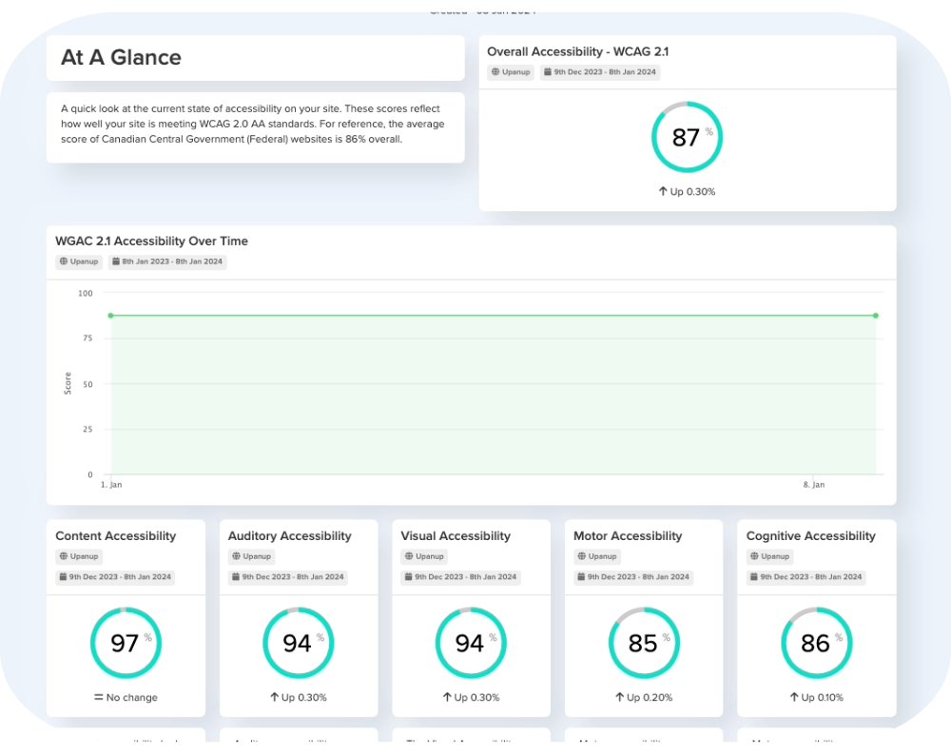Click up arrow beside Motor Up 0.20%
Image resolution: width=951 pixels, height=754 pixels.
pos(620,698)
